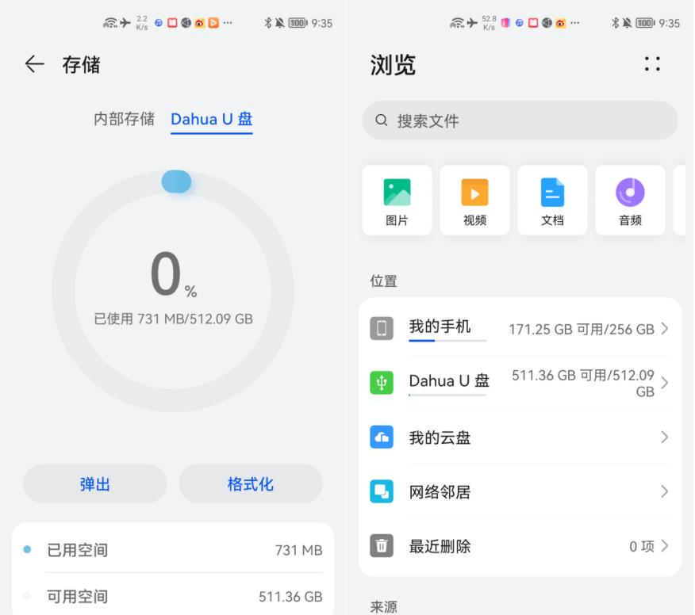The width and height of the screenshot is (695, 615).
Task: Tap the 731 MB value in the 已用空间 row
Action: tap(298, 550)
